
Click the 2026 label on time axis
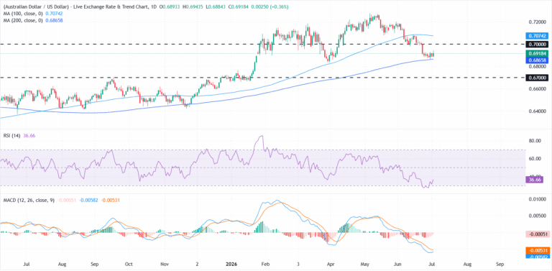click(x=231, y=264)
